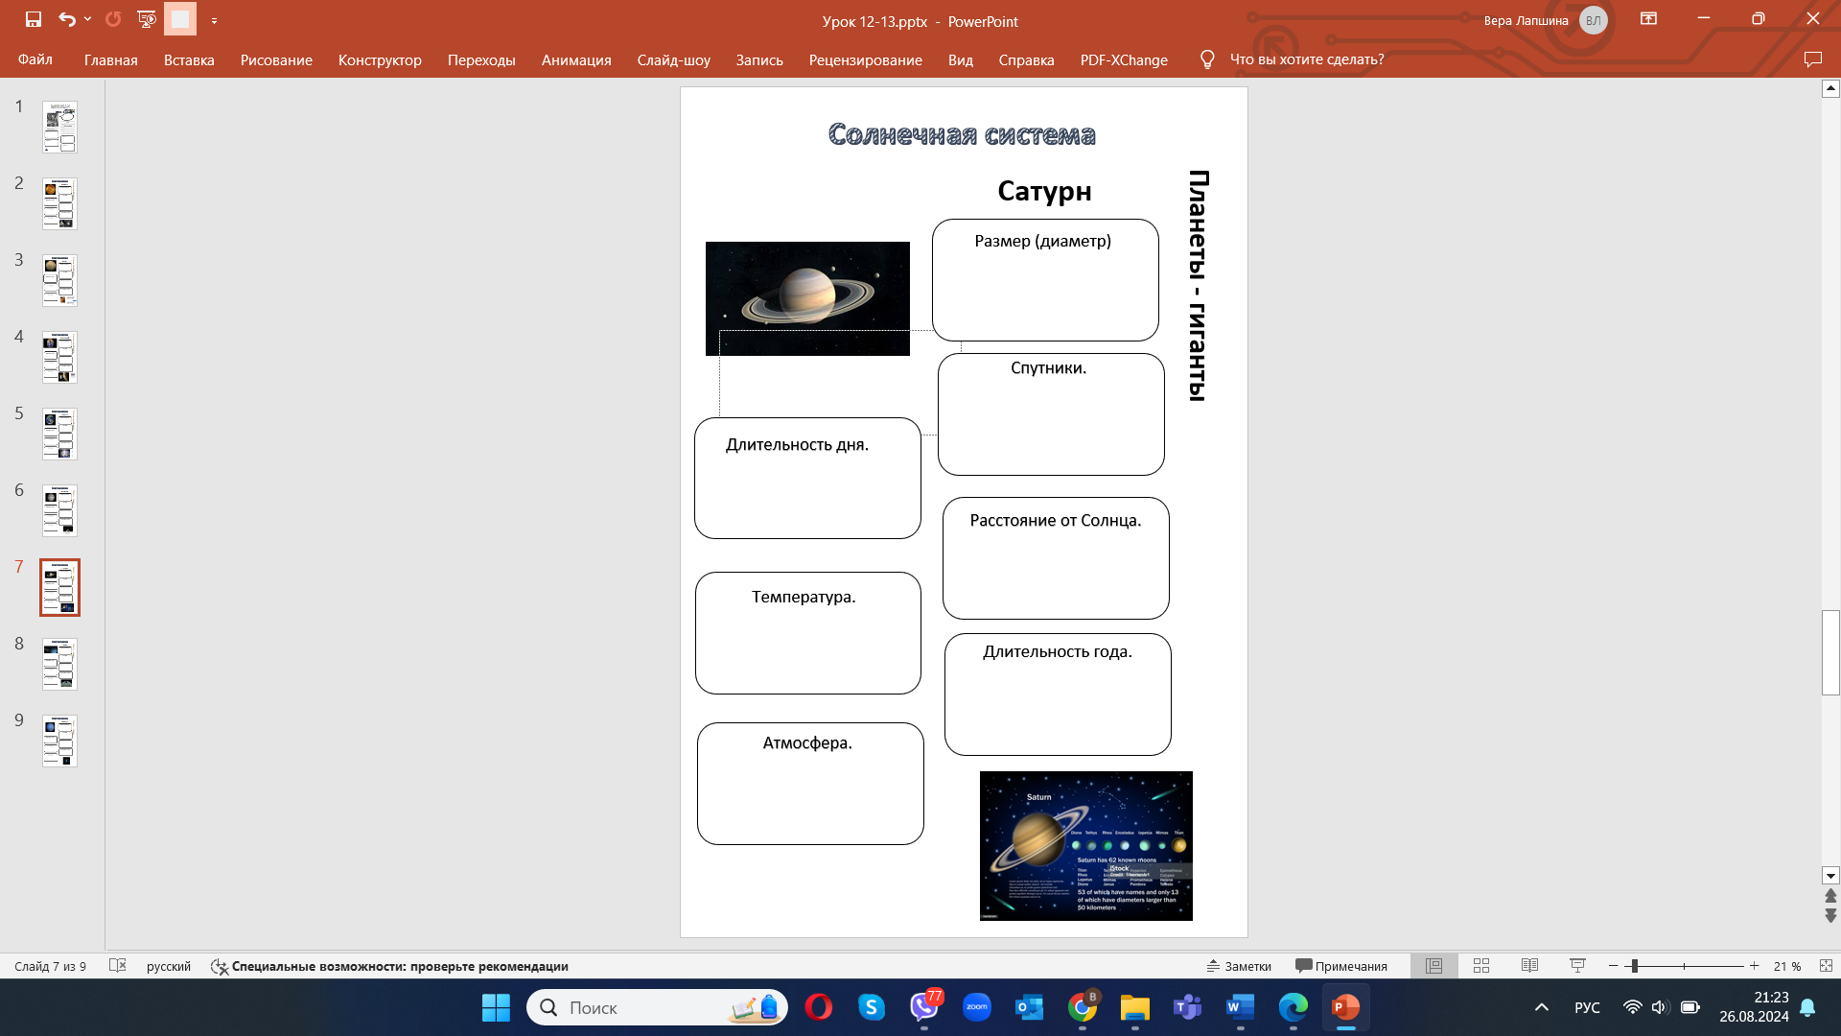Open the Рисование ribbon tab
This screenshot has width=1841, height=1036.
276,59
